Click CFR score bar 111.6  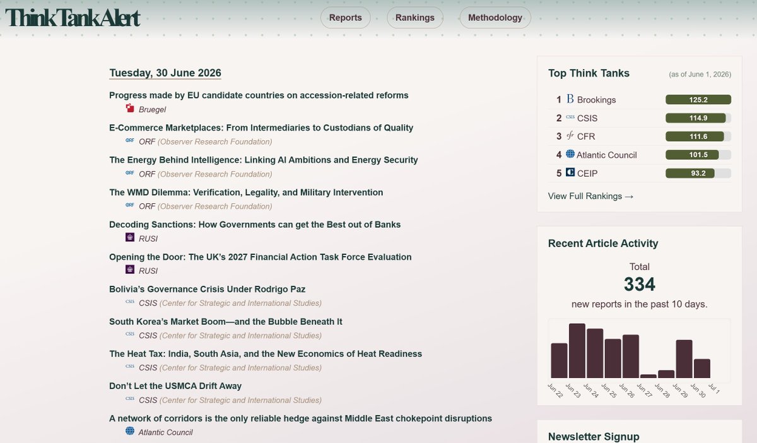point(698,136)
